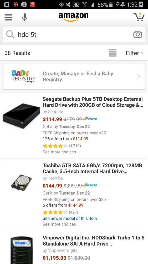Switch results layout with list view icon

(x=113, y=53)
